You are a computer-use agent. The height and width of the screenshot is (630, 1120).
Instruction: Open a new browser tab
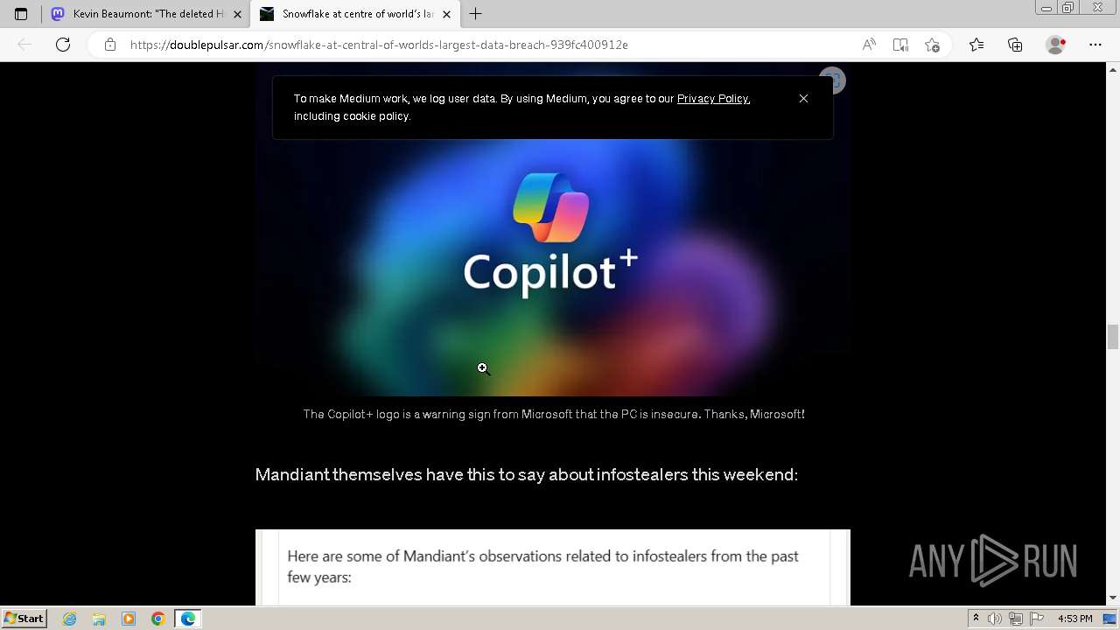[x=475, y=14]
